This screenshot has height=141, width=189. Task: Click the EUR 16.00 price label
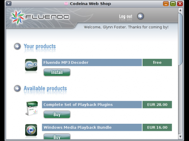point(157,127)
